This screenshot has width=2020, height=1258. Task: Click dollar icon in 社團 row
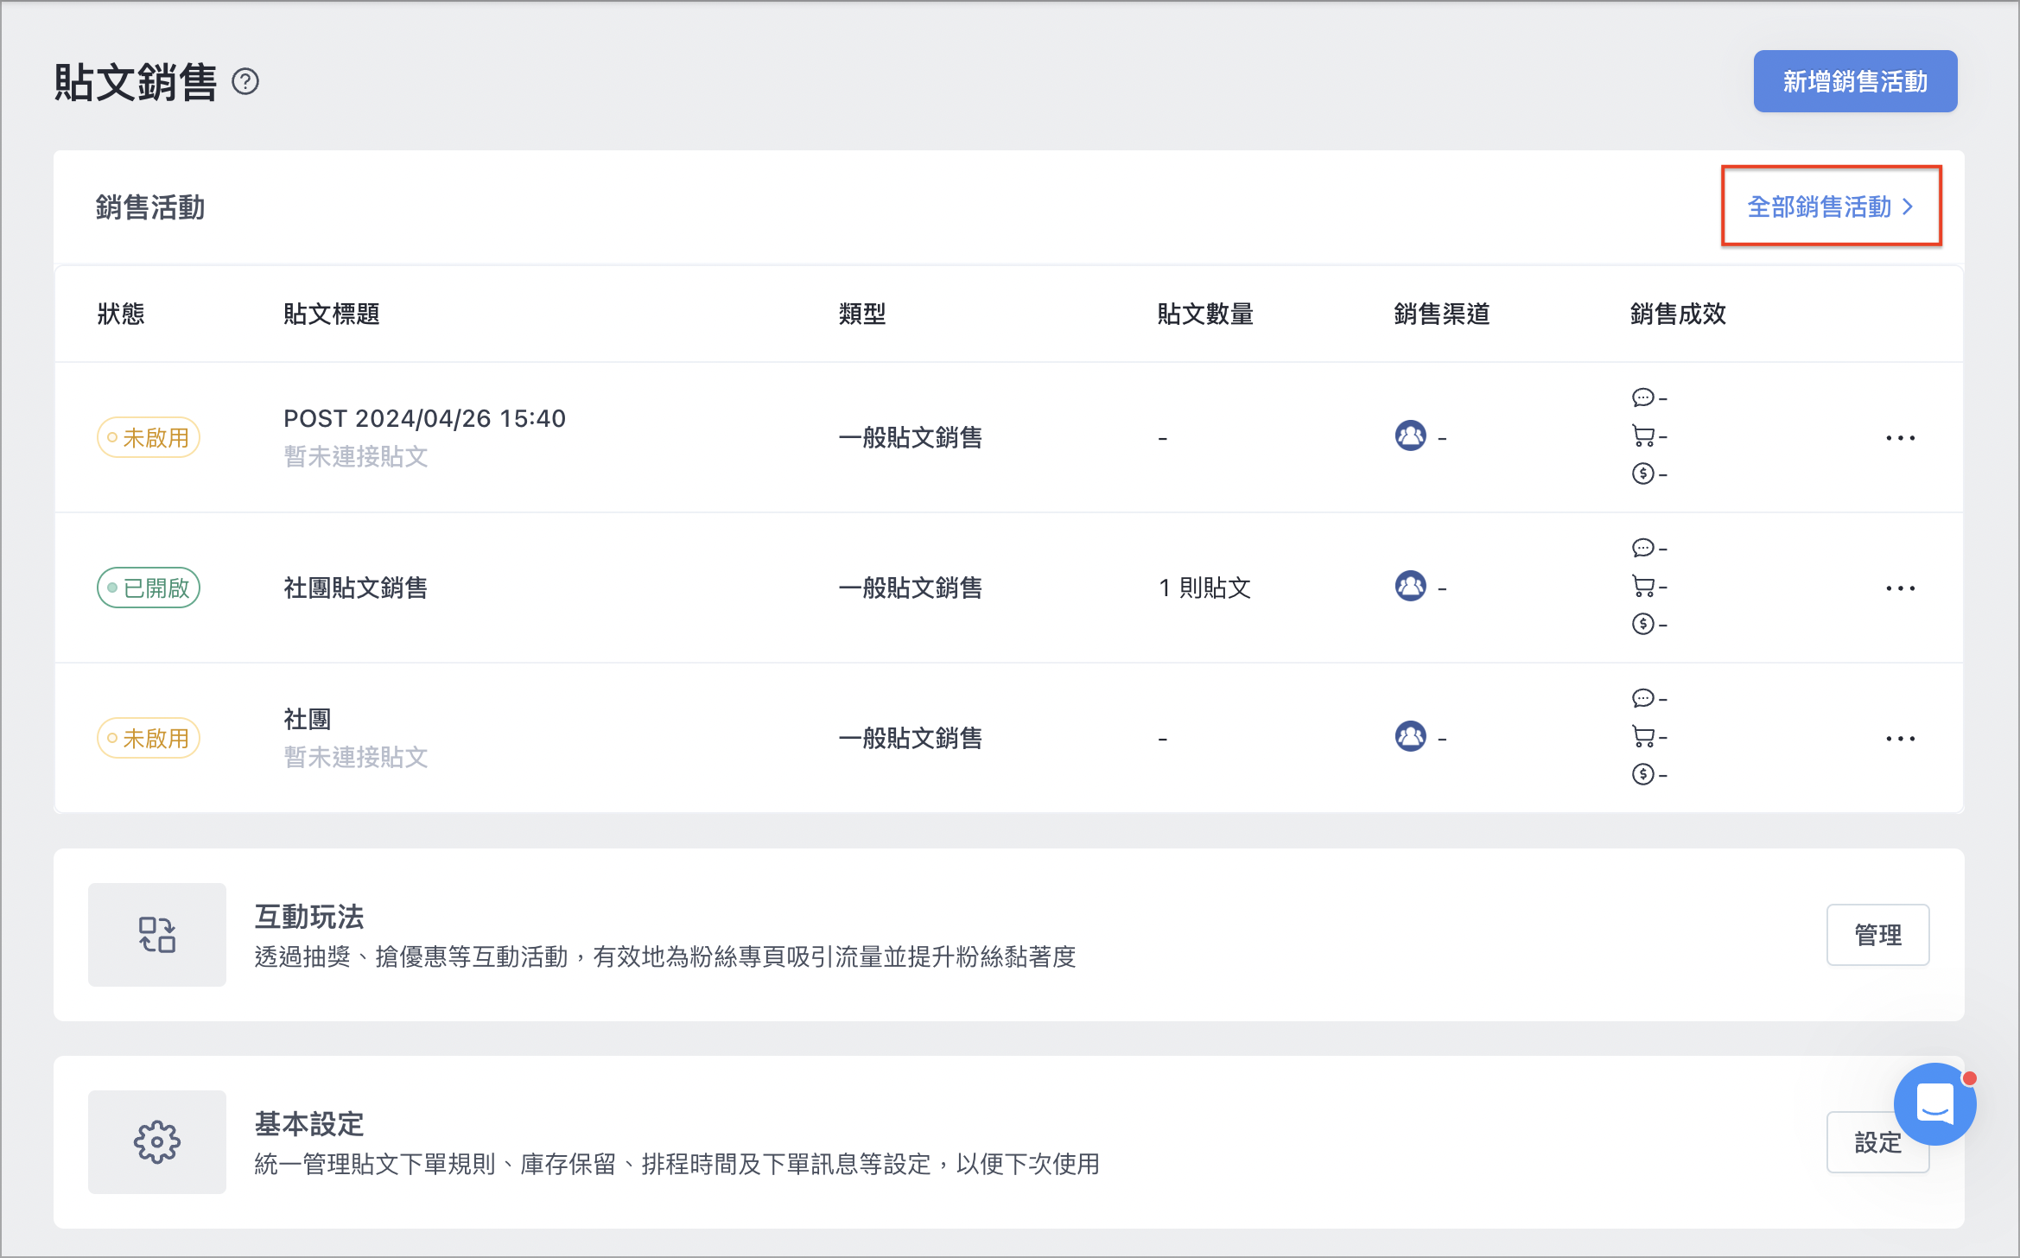point(1642,774)
